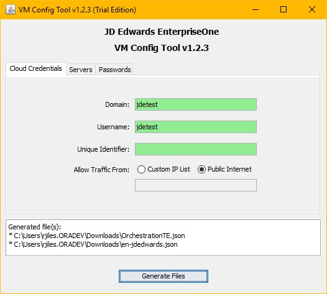327x294 pixels.
Task: Maximize the VM Config Tool window
Action: [x=283, y=9]
